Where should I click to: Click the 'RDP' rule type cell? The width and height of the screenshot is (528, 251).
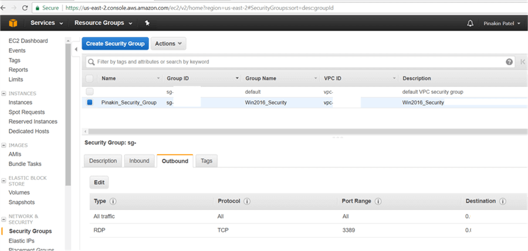click(98, 230)
